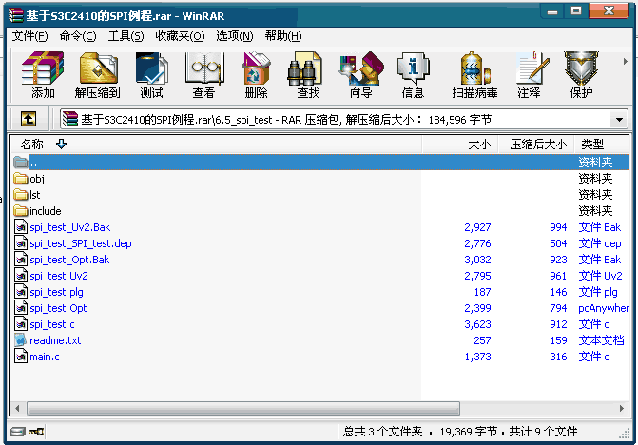Sort by 类型 column header

tap(602, 144)
